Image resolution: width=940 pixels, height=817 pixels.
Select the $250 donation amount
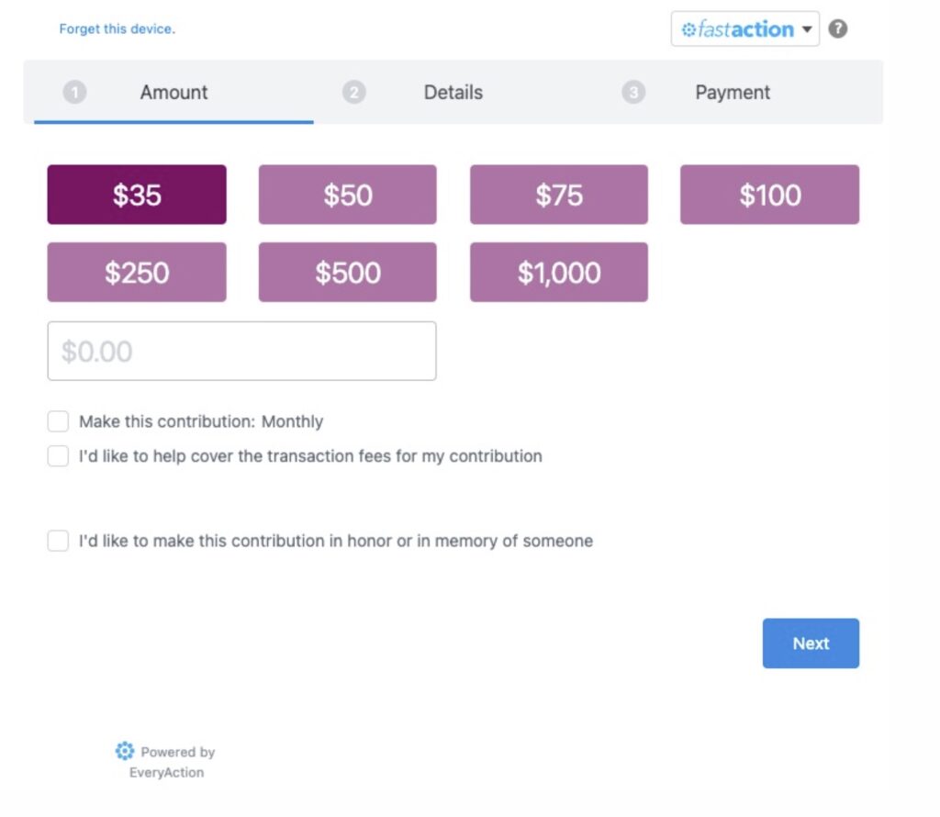click(137, 272)
